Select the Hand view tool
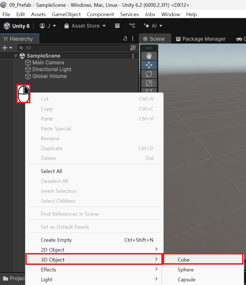This screenshot has height=285, width=246. pyautogui.click(x=149, y=56)
